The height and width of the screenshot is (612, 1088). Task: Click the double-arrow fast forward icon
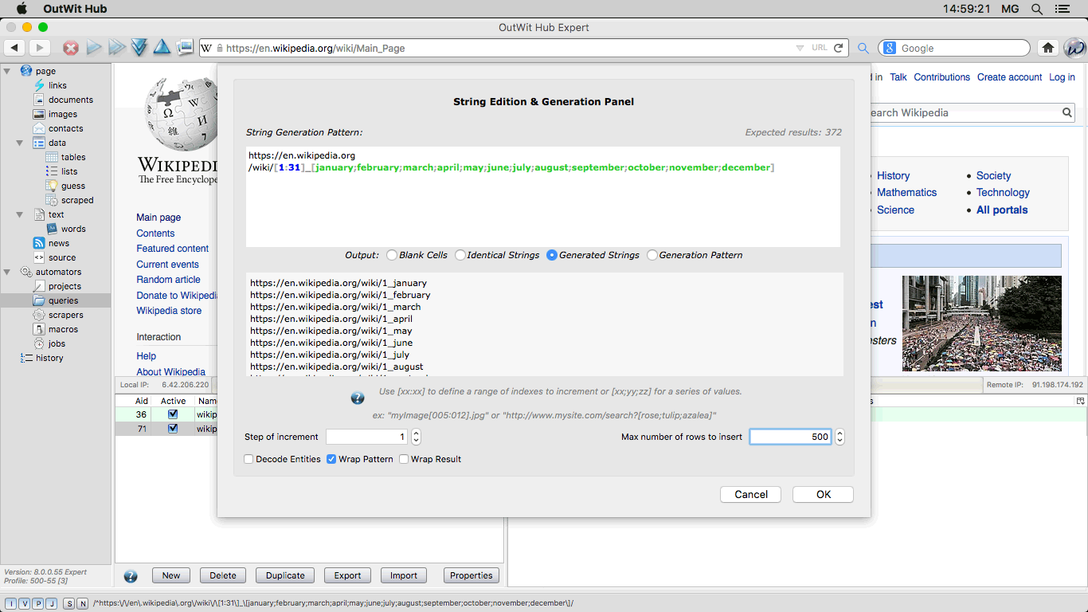click(117, 48)
